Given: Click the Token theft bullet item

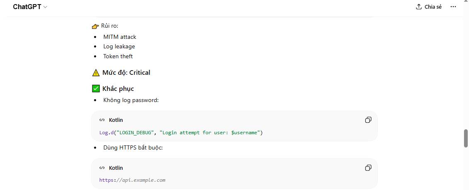Looking at the screenshot, I should pyautogui.click(x=118, y=56).
